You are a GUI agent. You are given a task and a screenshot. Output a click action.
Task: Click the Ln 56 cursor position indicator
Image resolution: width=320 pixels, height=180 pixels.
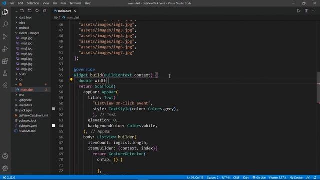coord(195,178)
